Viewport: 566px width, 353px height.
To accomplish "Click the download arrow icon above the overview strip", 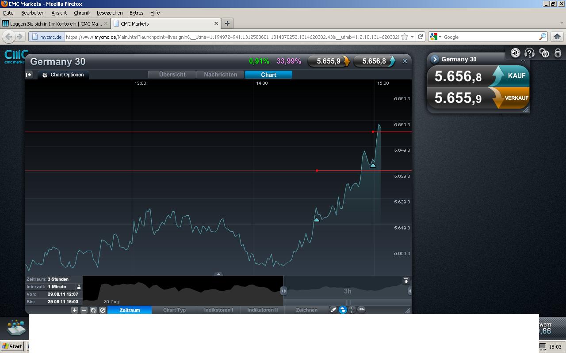I will click(x=406, y=281).
